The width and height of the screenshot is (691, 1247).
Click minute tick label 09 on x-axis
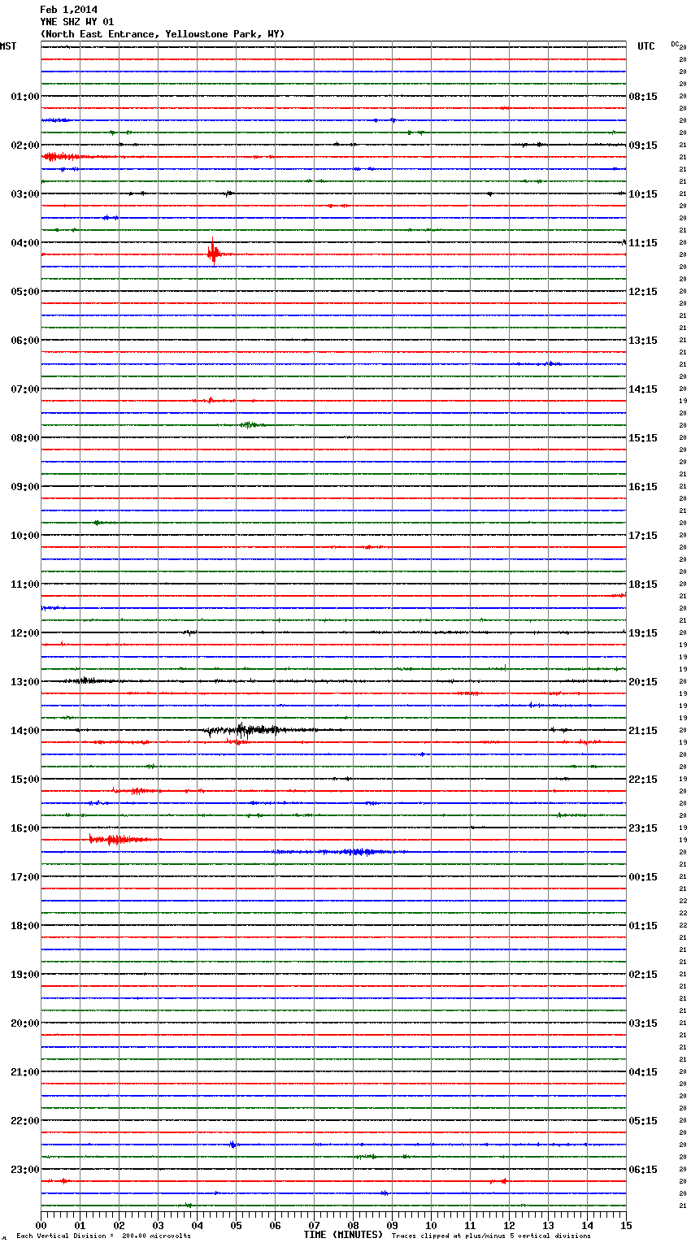[x=392, y=1226]
